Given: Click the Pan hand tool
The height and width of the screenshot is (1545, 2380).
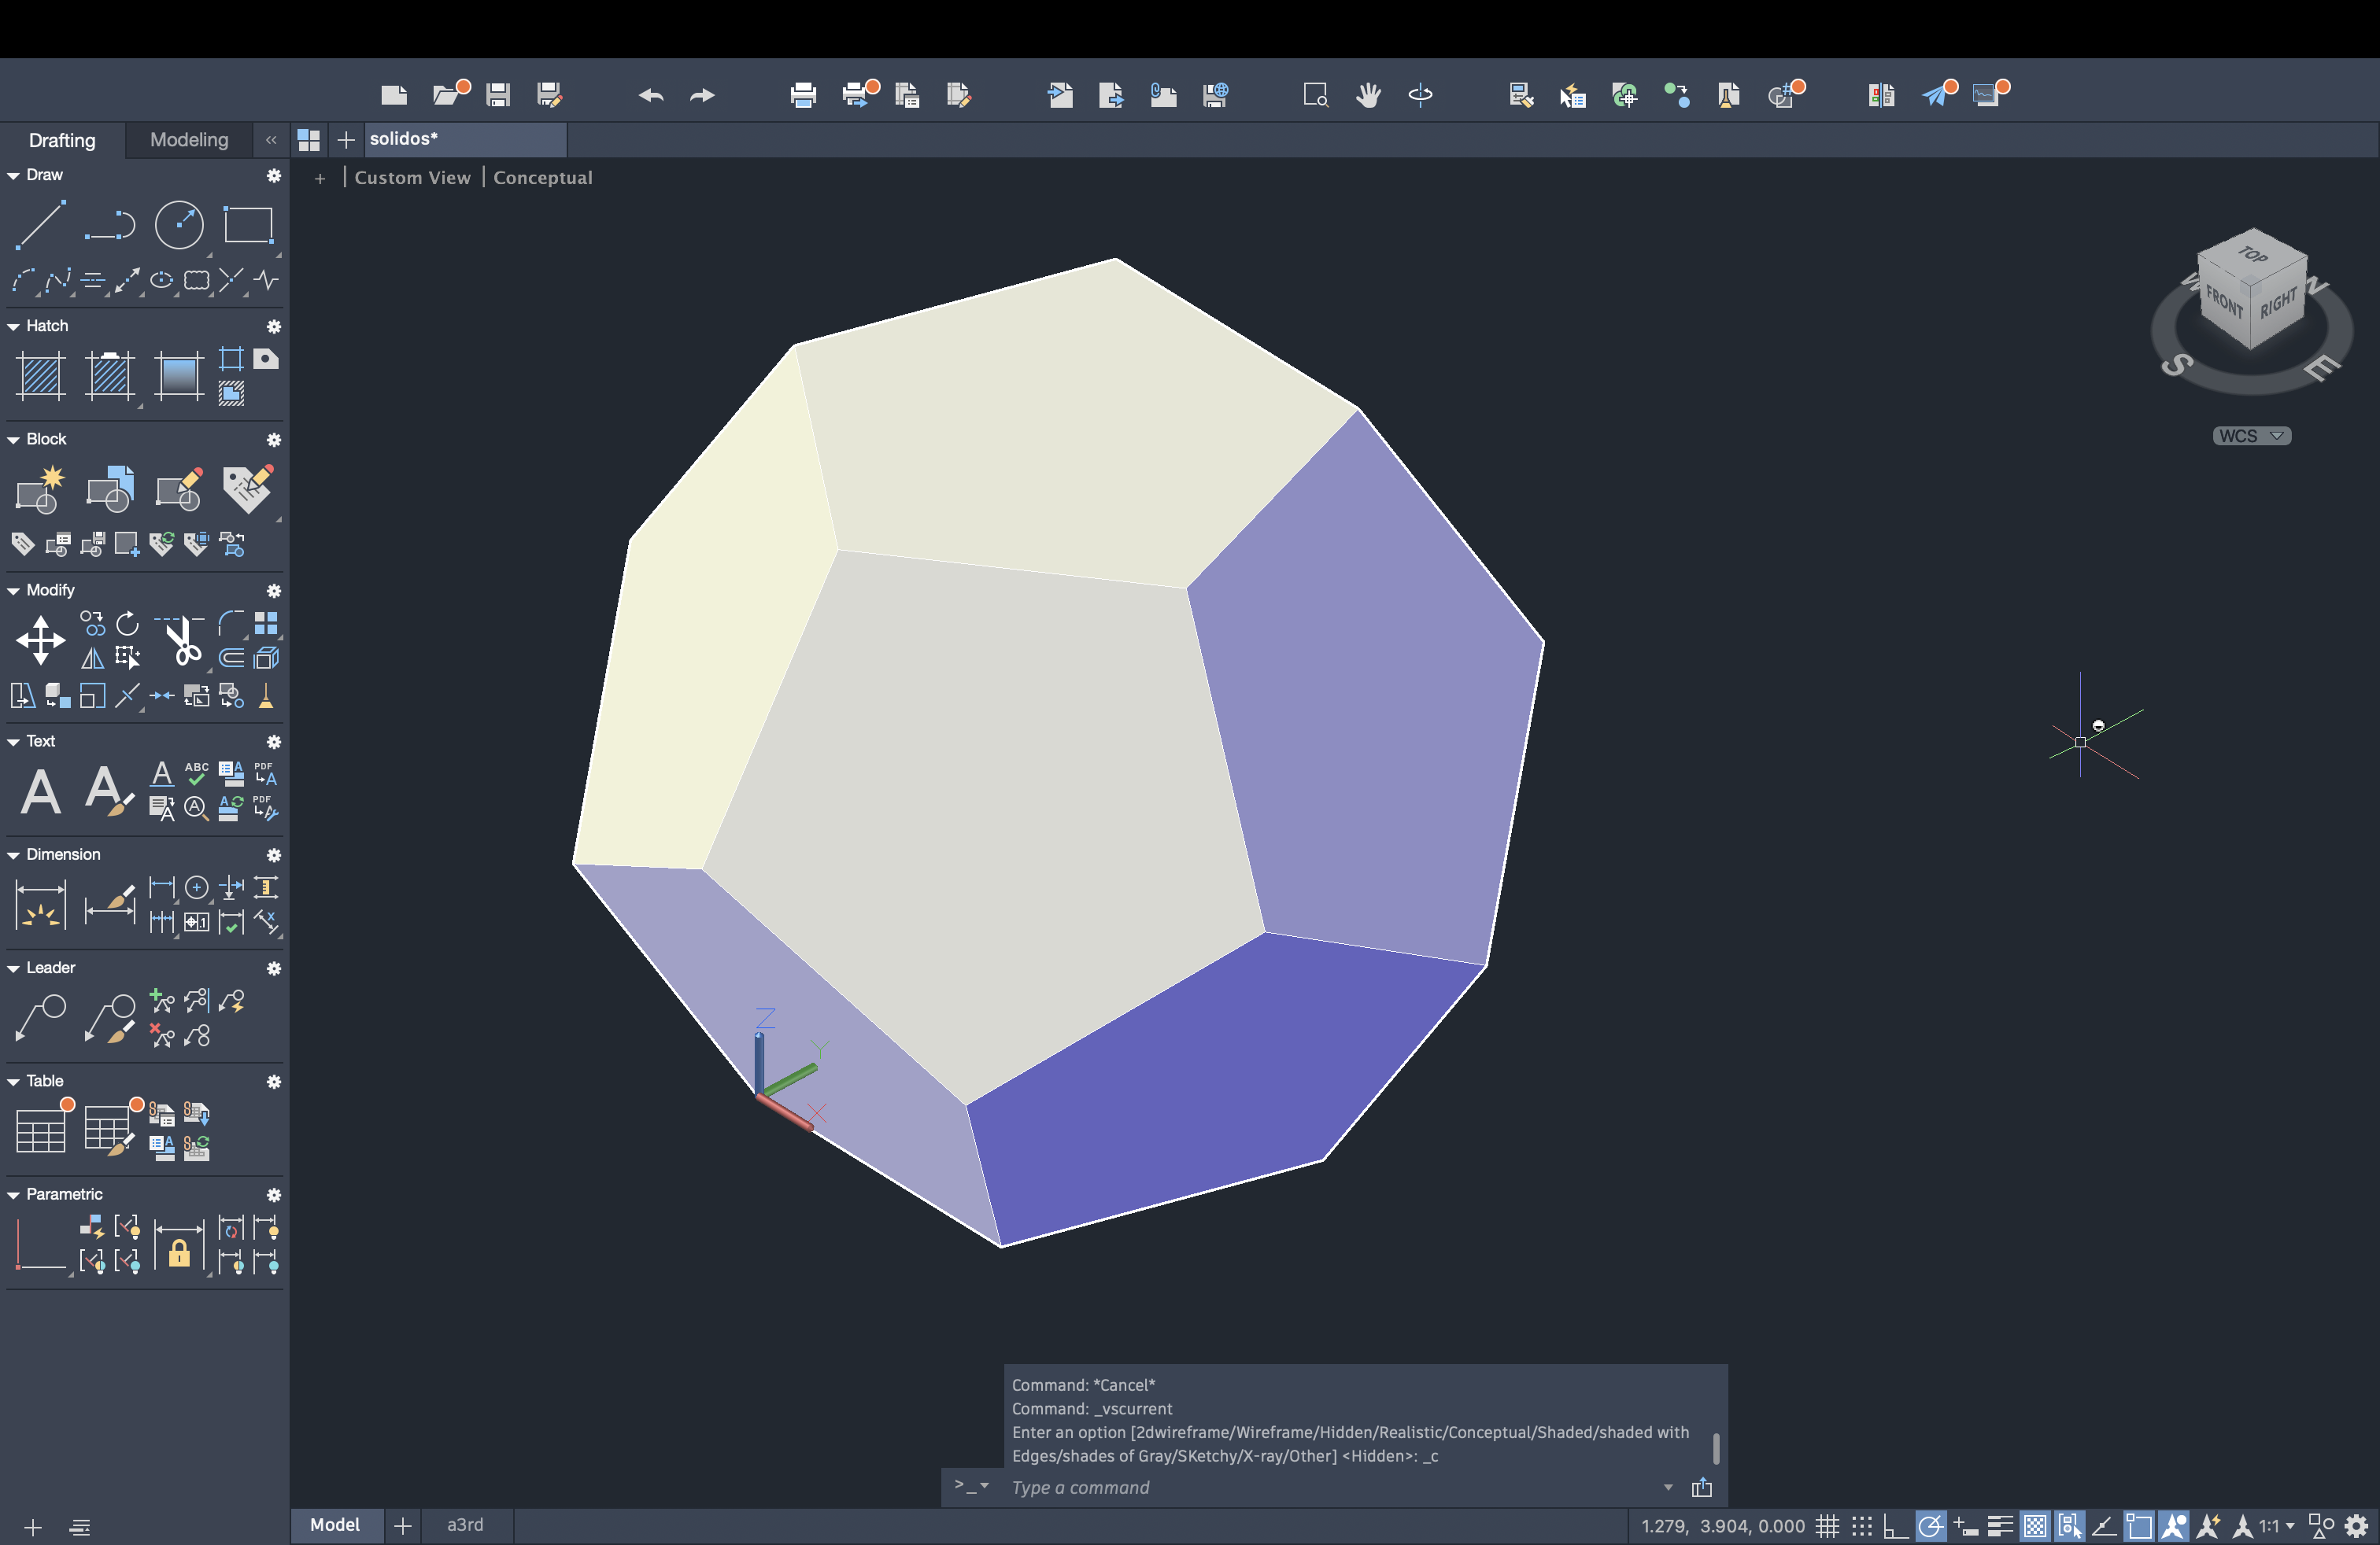Looking at the screenshot, I should click(x=1368, y=95).
